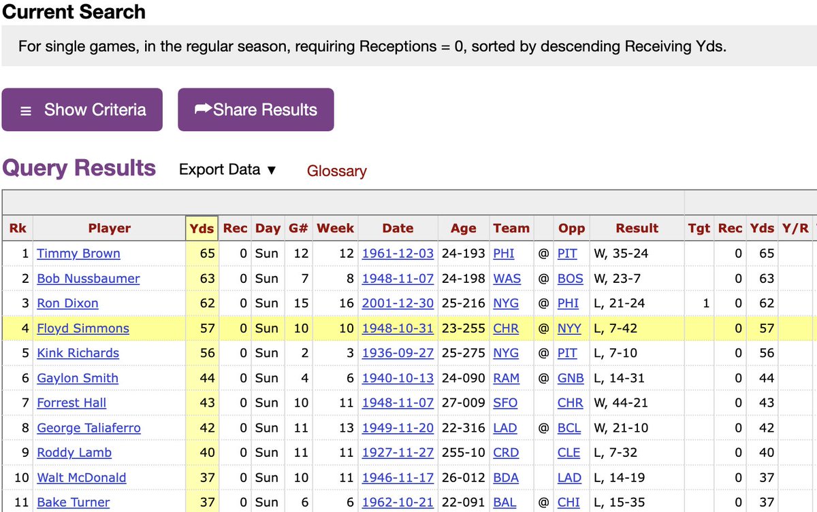Open the BCL opponent link
Image resolution: width=817 pixels, height=512 pixels.
[x=569, y=428]
